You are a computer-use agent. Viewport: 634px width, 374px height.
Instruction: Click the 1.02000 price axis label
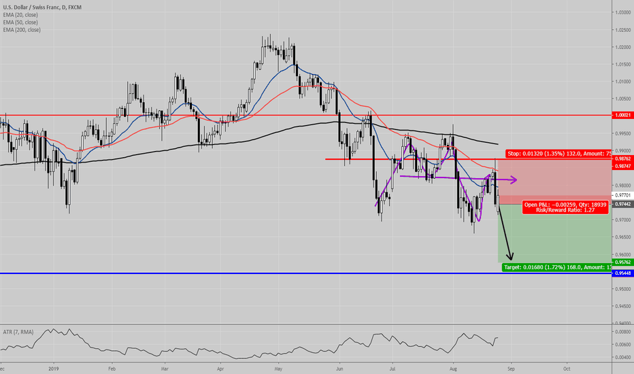tap(622, 47)
